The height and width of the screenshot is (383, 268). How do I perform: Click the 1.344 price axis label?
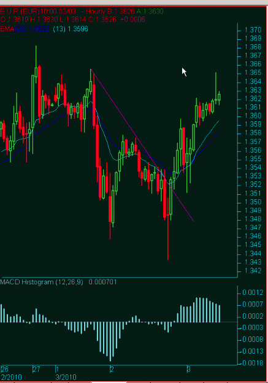[x=253, y=254]
